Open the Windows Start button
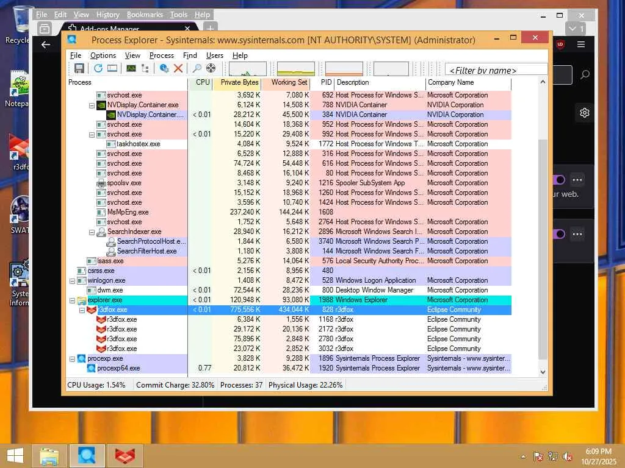625x468 pixels. coord(15,456)
